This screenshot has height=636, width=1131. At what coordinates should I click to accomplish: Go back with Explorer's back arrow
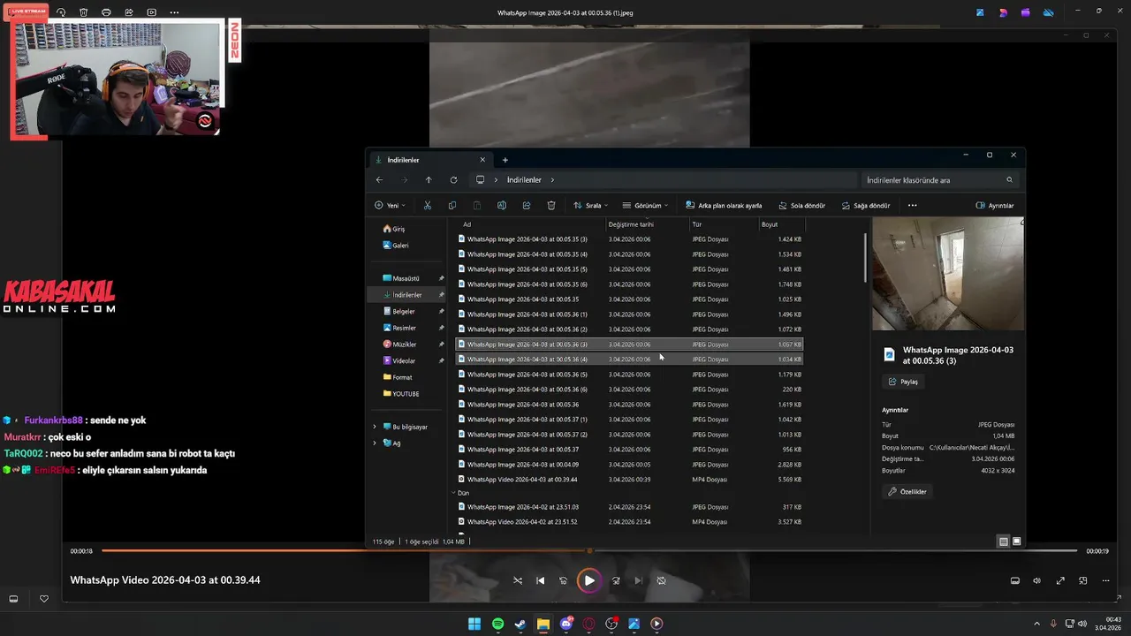pos(379,179)
